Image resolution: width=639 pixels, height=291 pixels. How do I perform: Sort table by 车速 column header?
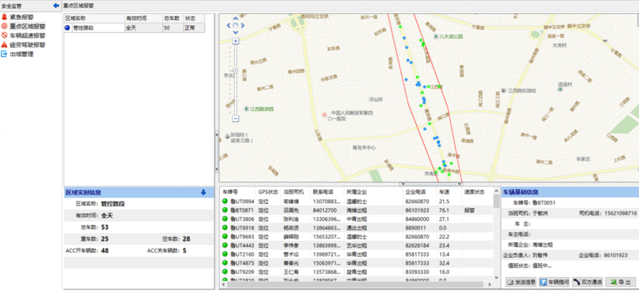point(444,192)
